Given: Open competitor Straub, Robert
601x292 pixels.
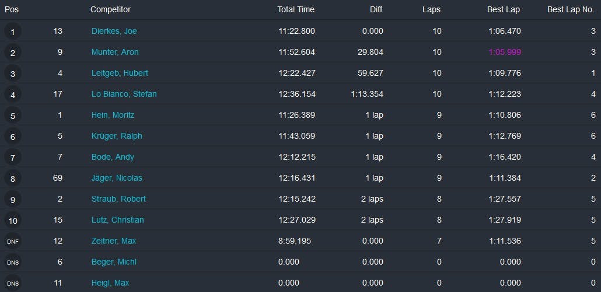Looking at the screenshot, I should pyautogui.click(x=118, y=199).
